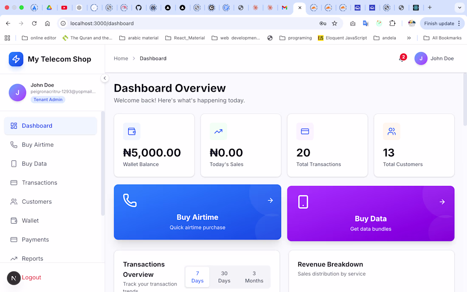This screenshot has height=292, width=467.
Task: Click the ₦0.00 Today's Sales value
Action: tap(226, 153)
